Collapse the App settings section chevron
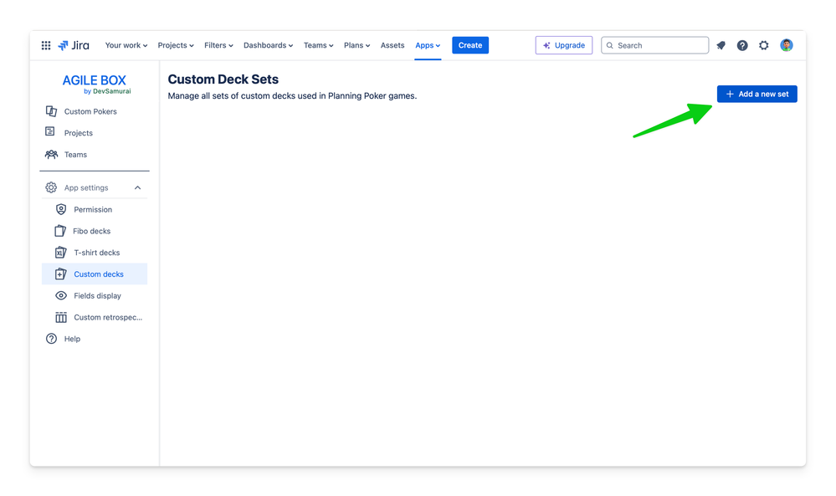Viewport: 836px width, 496px height. [x=137, y=187]
